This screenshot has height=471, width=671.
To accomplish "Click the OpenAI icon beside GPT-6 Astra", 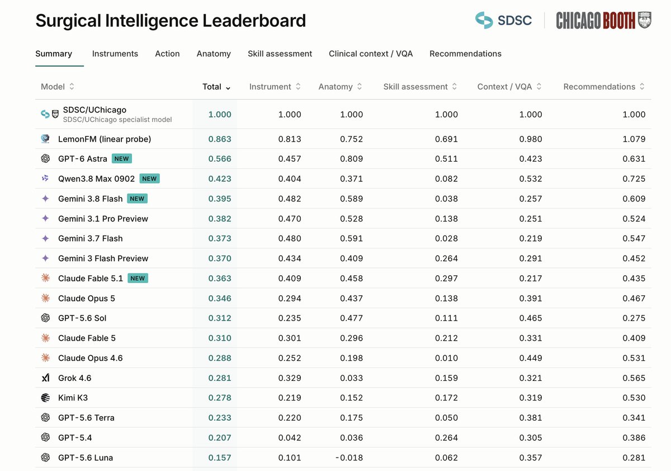I will pos(45,159).
